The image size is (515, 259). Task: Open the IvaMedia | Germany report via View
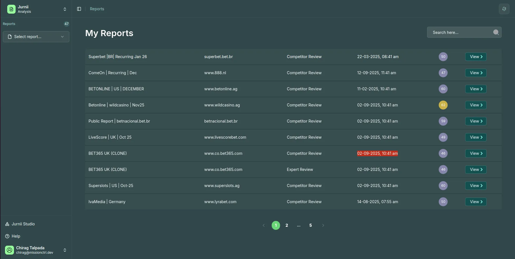pyautogui.click(x=475, y=202)
